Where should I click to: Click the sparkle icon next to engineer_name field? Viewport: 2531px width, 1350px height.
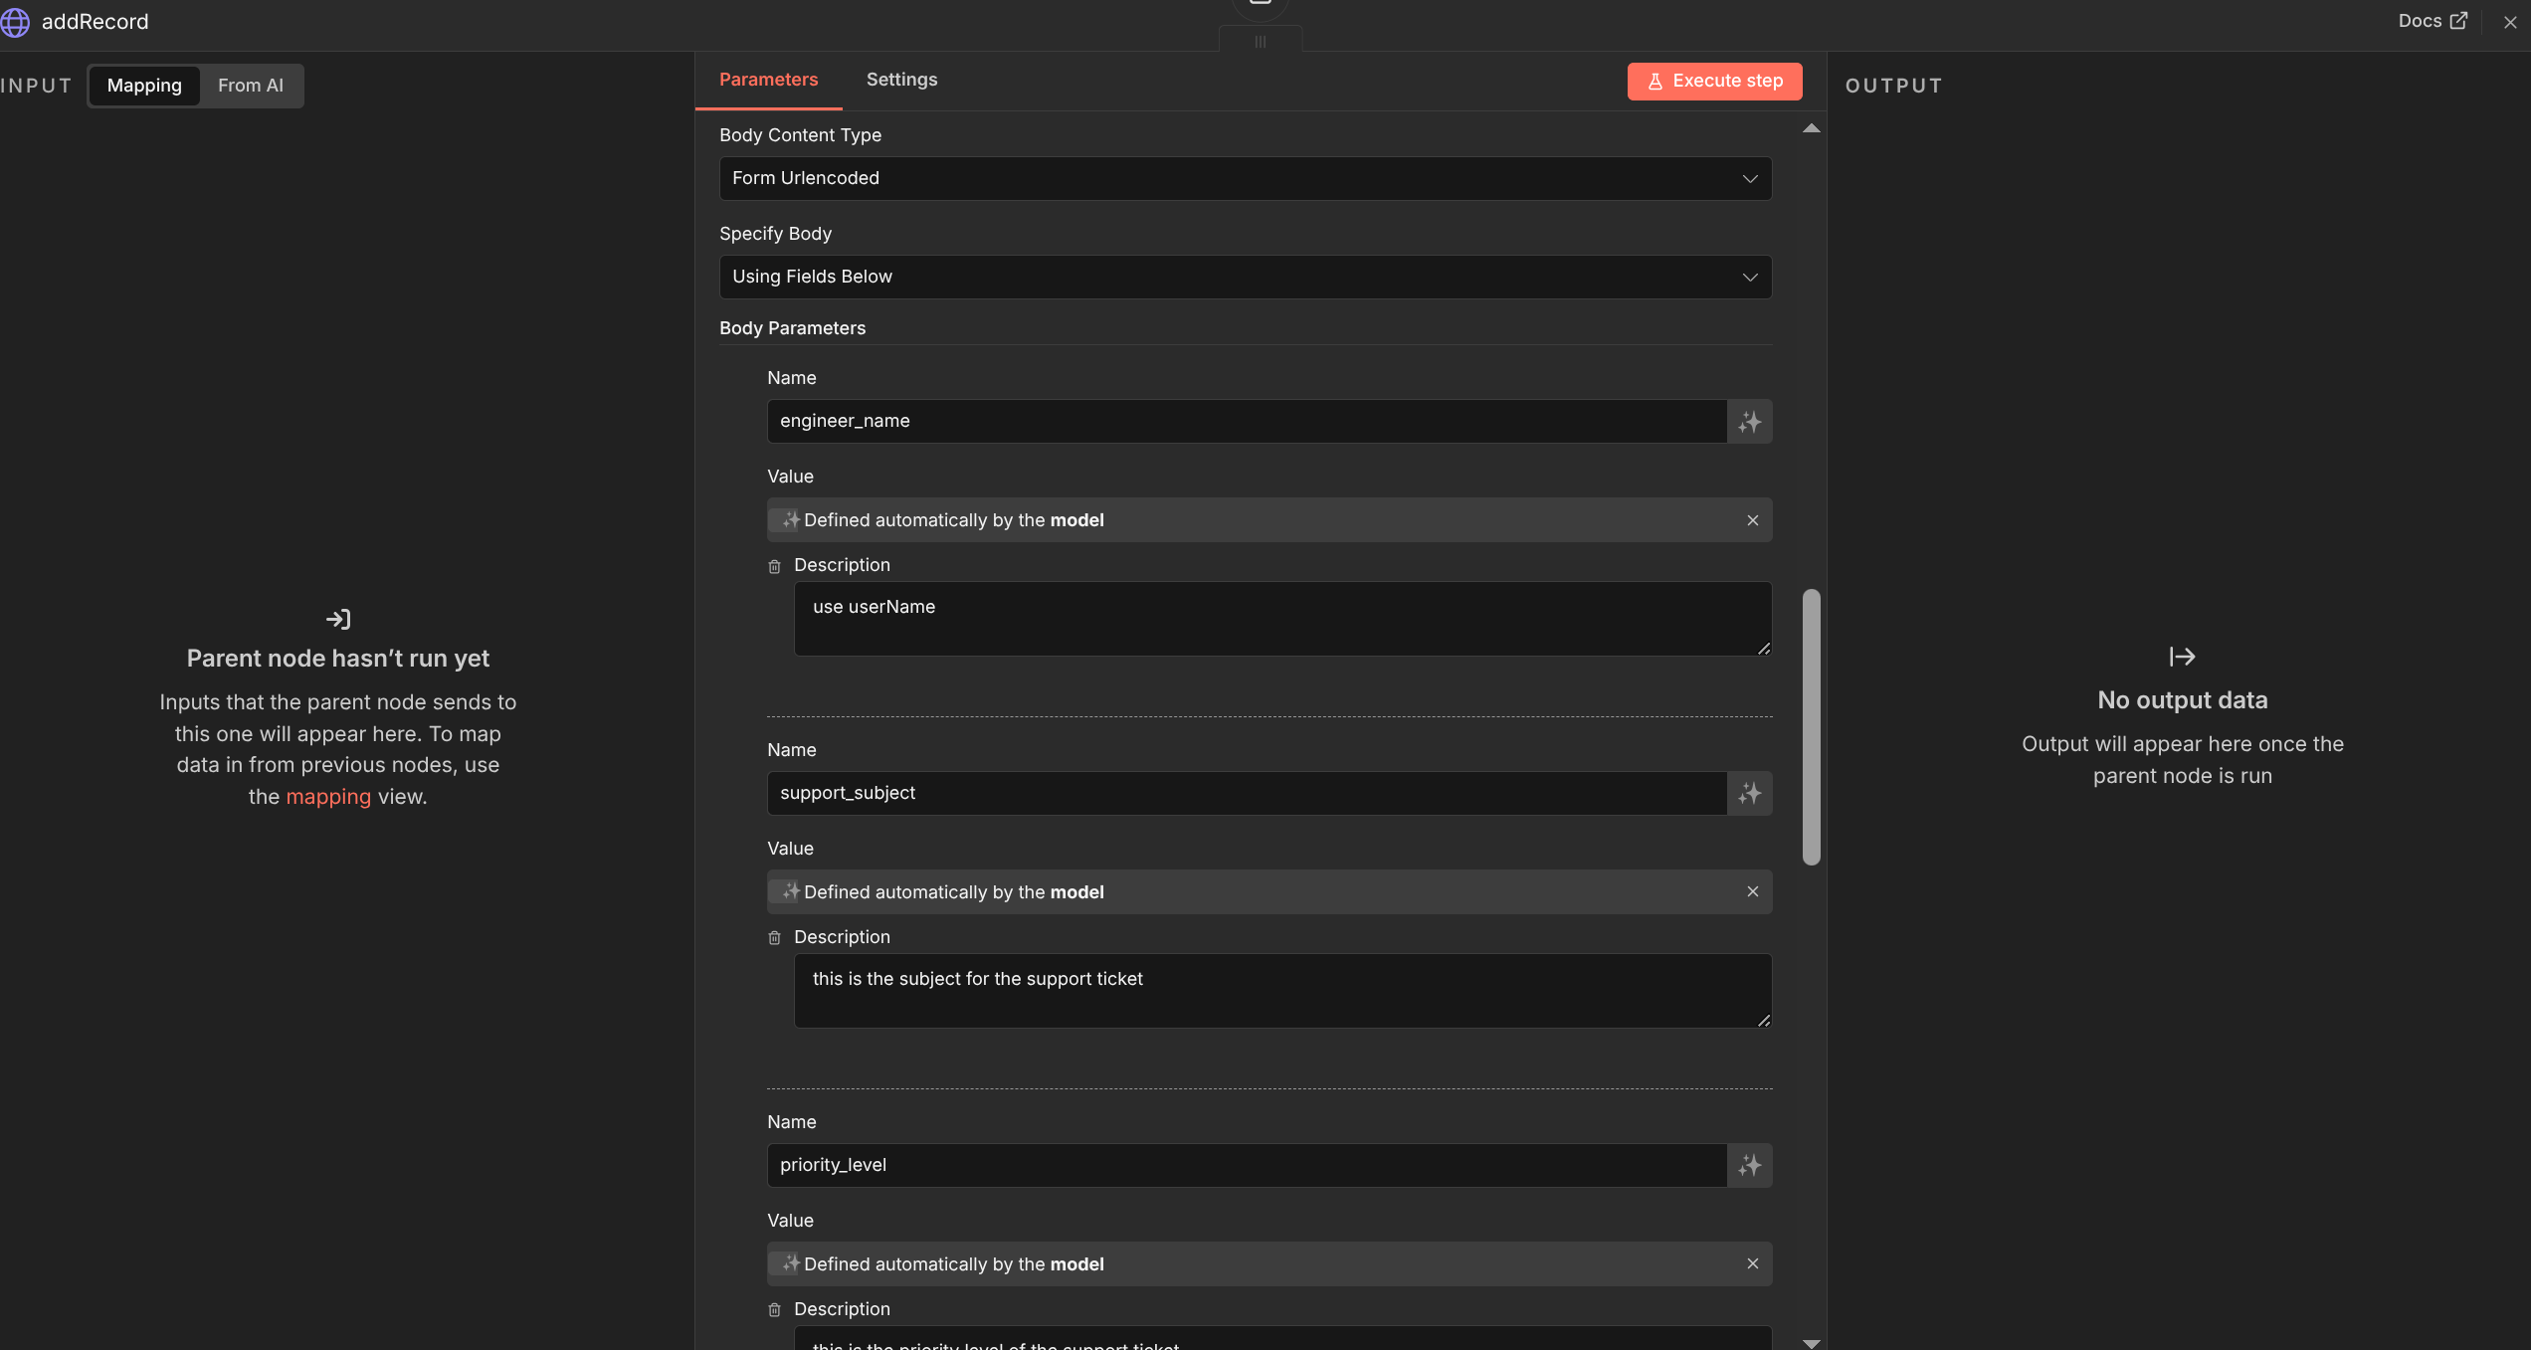click(x=1748, y=421)
